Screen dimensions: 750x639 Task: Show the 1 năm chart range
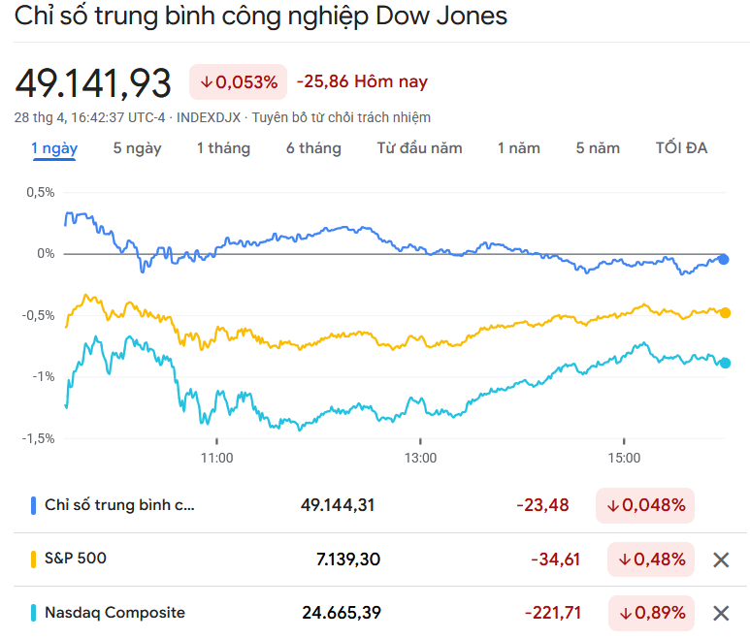click(x=518, y=148)
